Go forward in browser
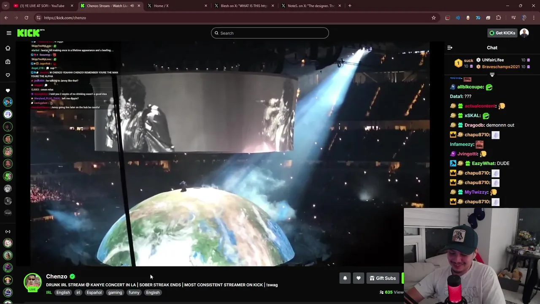This screenshot has height=304, width=540. (x=16, y=18)
